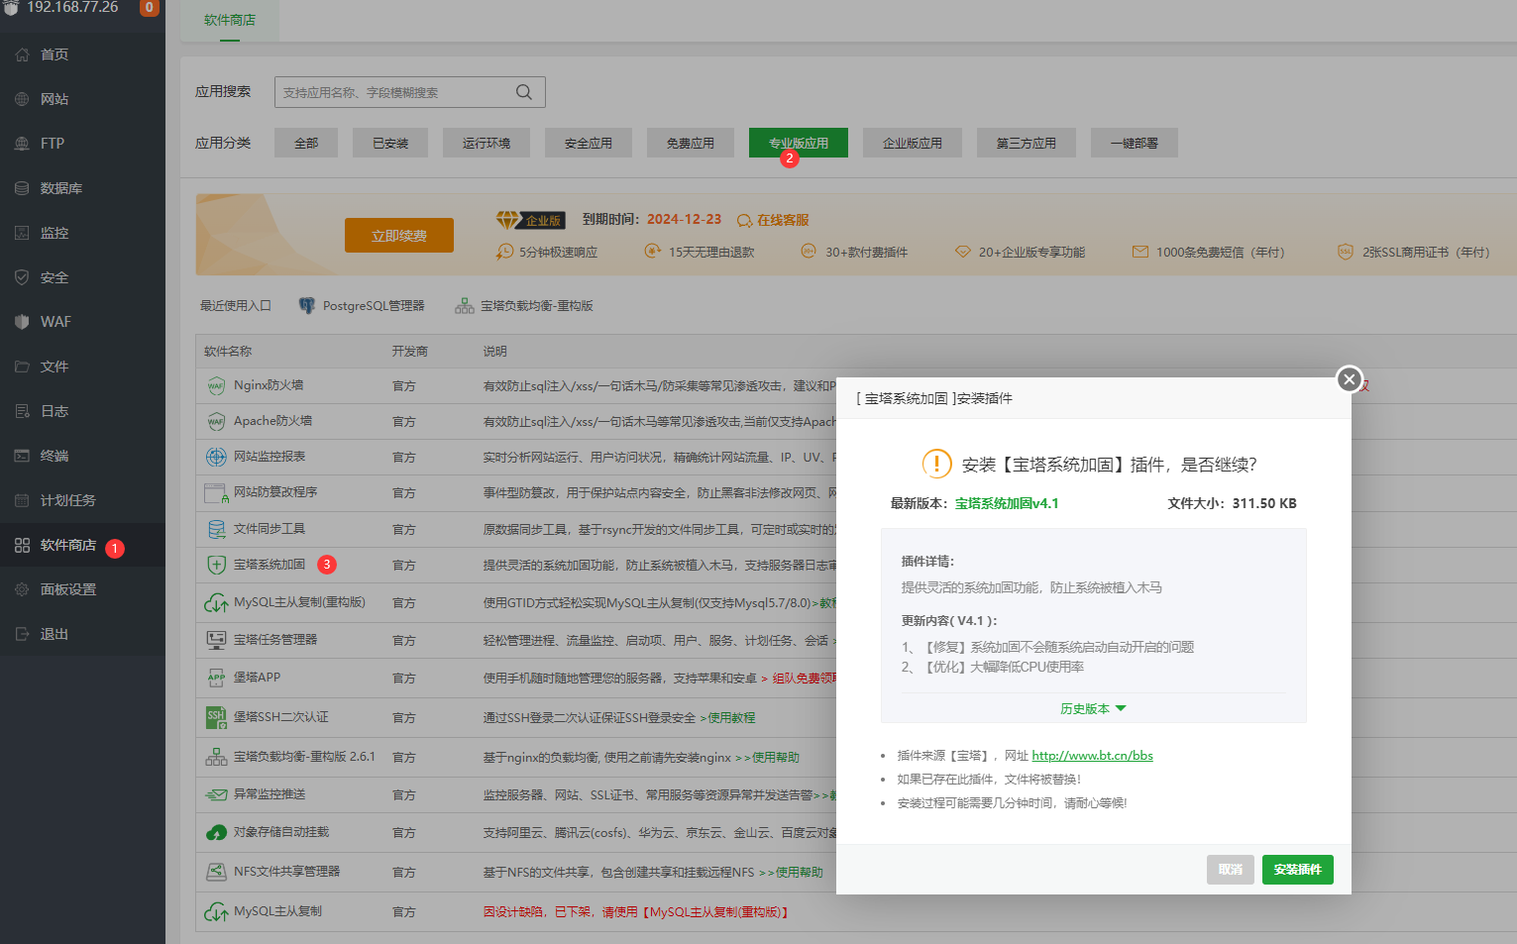The image size is (1517, 944).
Task: Focus the 应用搜索 search input
Action: [410, 92]
